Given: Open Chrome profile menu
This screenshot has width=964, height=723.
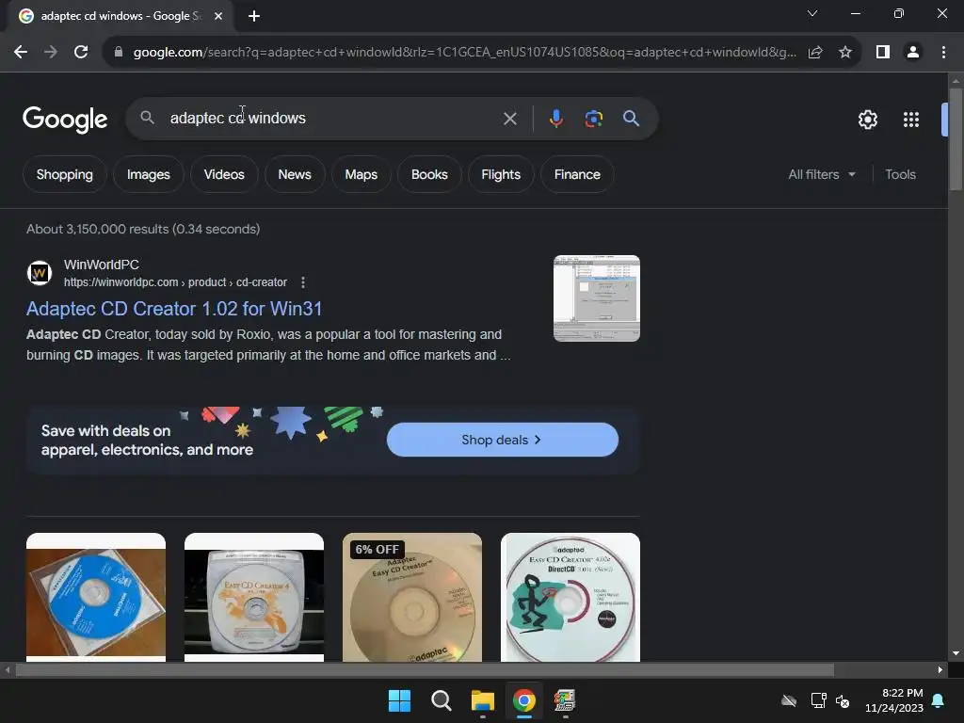Looking at the screenshot, I should (x=913, y=53).
